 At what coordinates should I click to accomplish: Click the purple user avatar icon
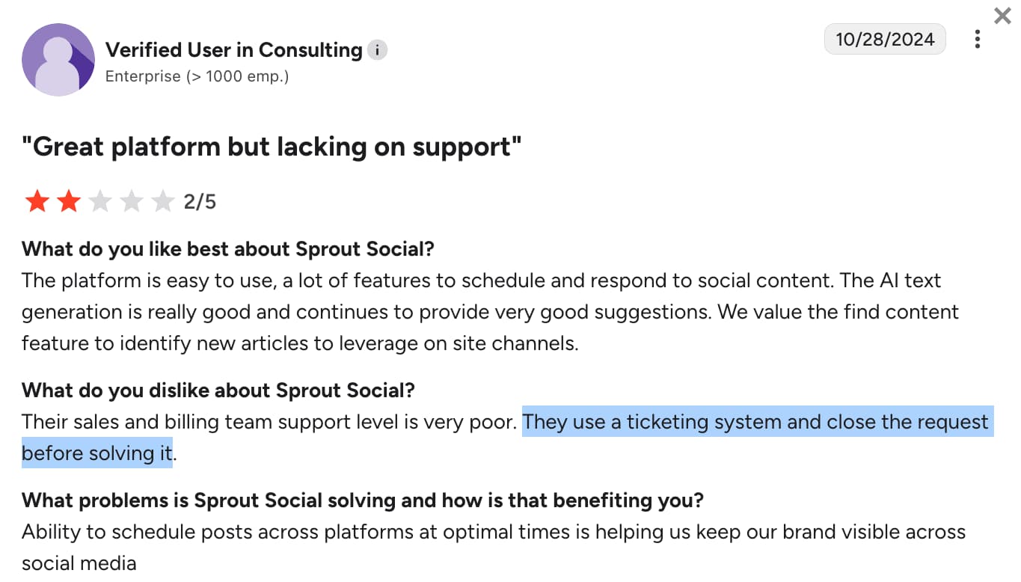[x=58, y=60]
